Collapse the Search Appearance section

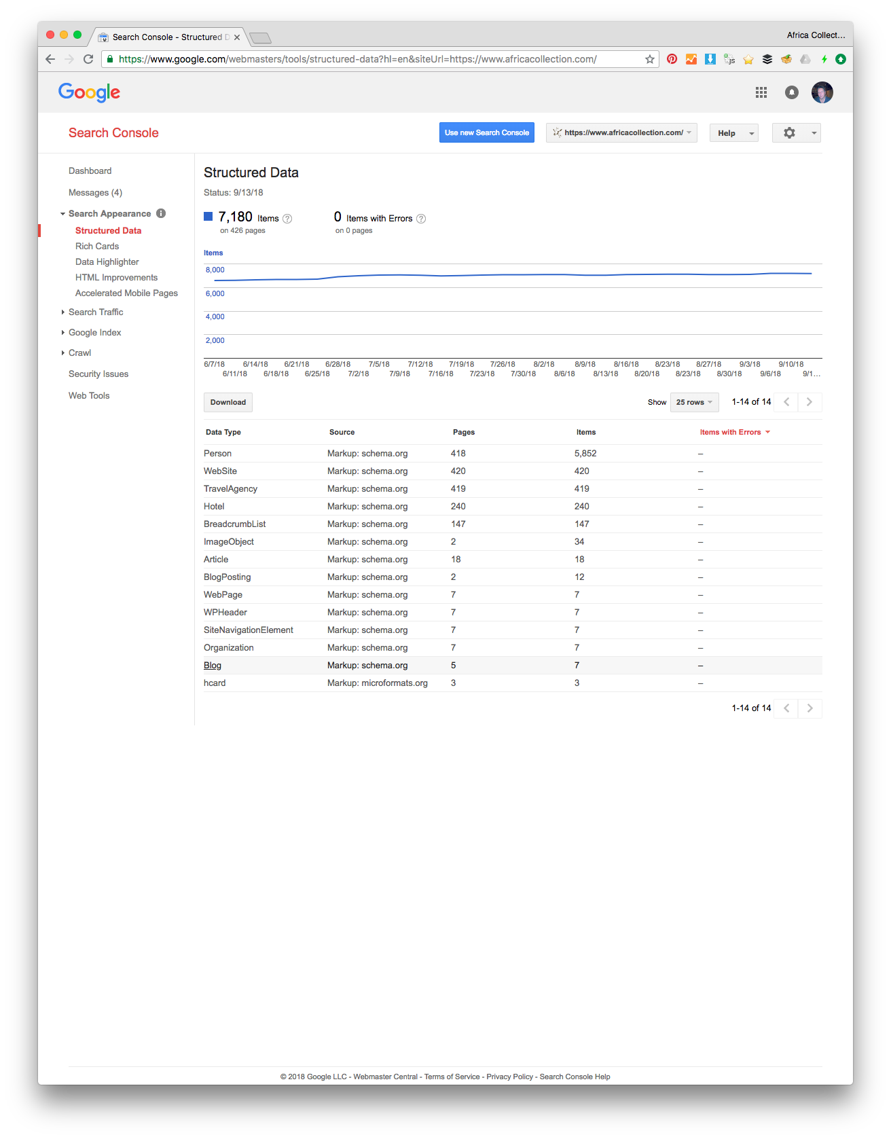coord(62,214)
